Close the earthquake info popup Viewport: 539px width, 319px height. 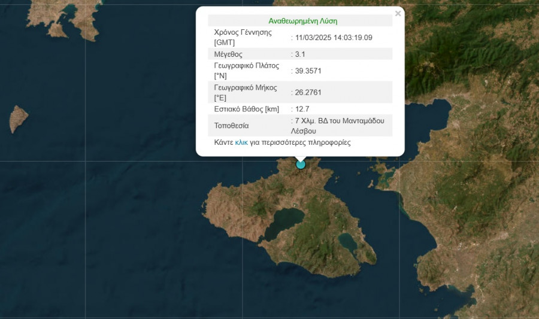(x=398, y=13)
